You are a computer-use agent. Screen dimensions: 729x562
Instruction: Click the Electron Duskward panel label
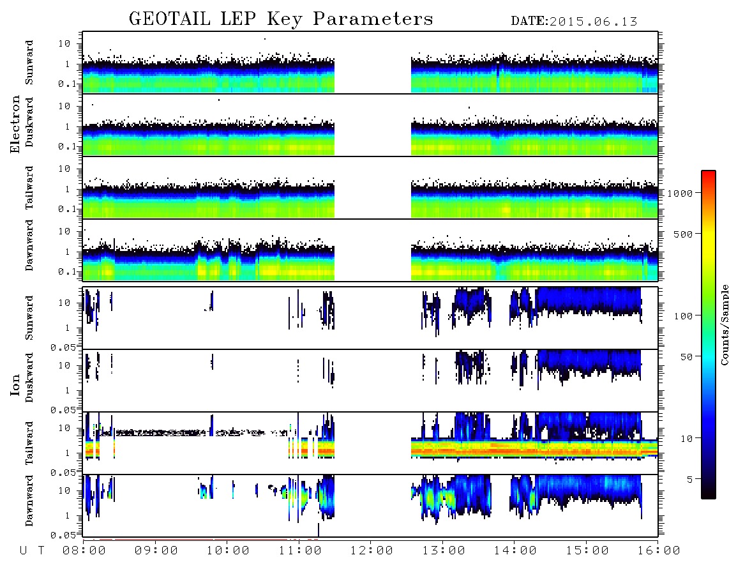[x=29, y=122]
